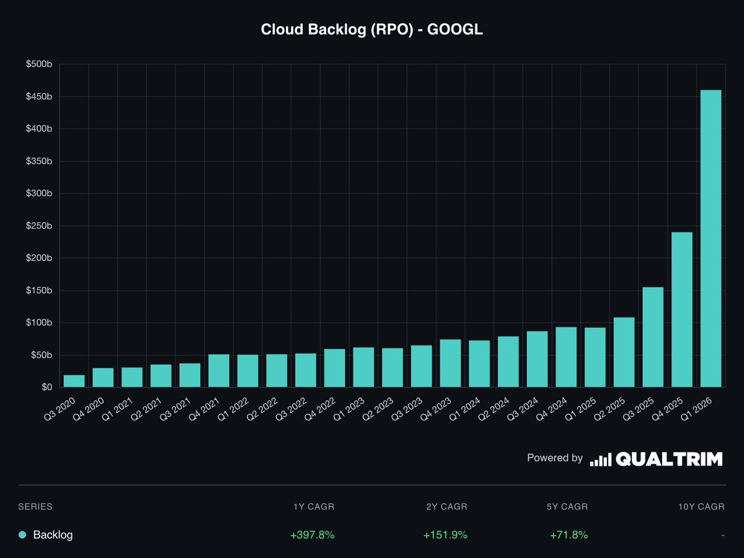Click the $400b axis label

38,129
